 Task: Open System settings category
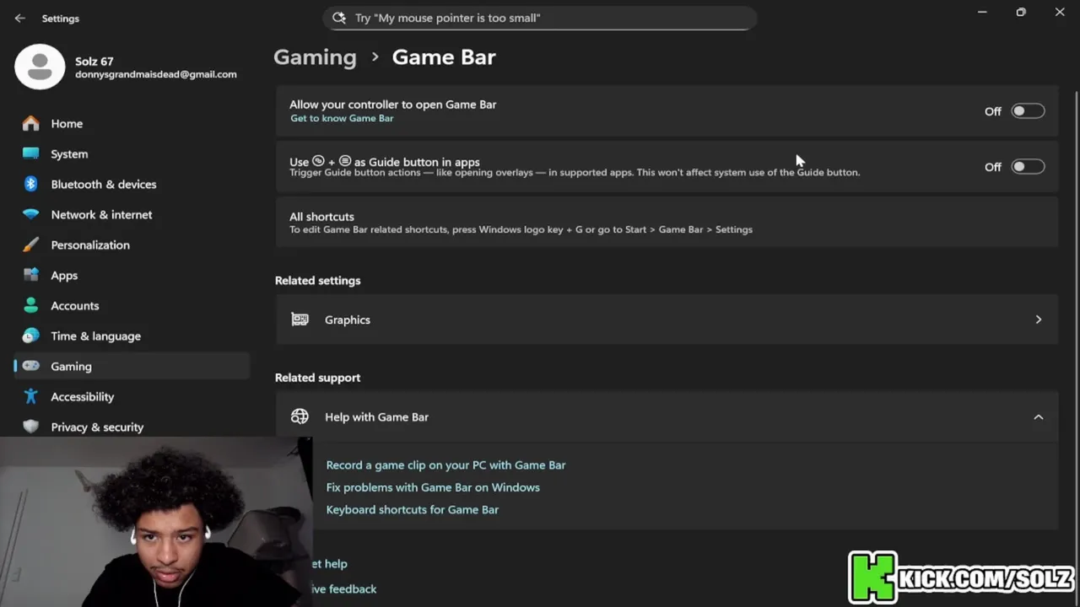click(x=132, y=153)
